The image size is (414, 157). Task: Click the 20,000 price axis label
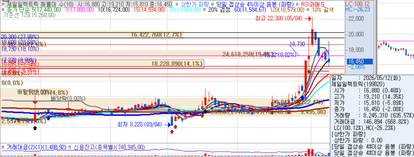[355, 34]
